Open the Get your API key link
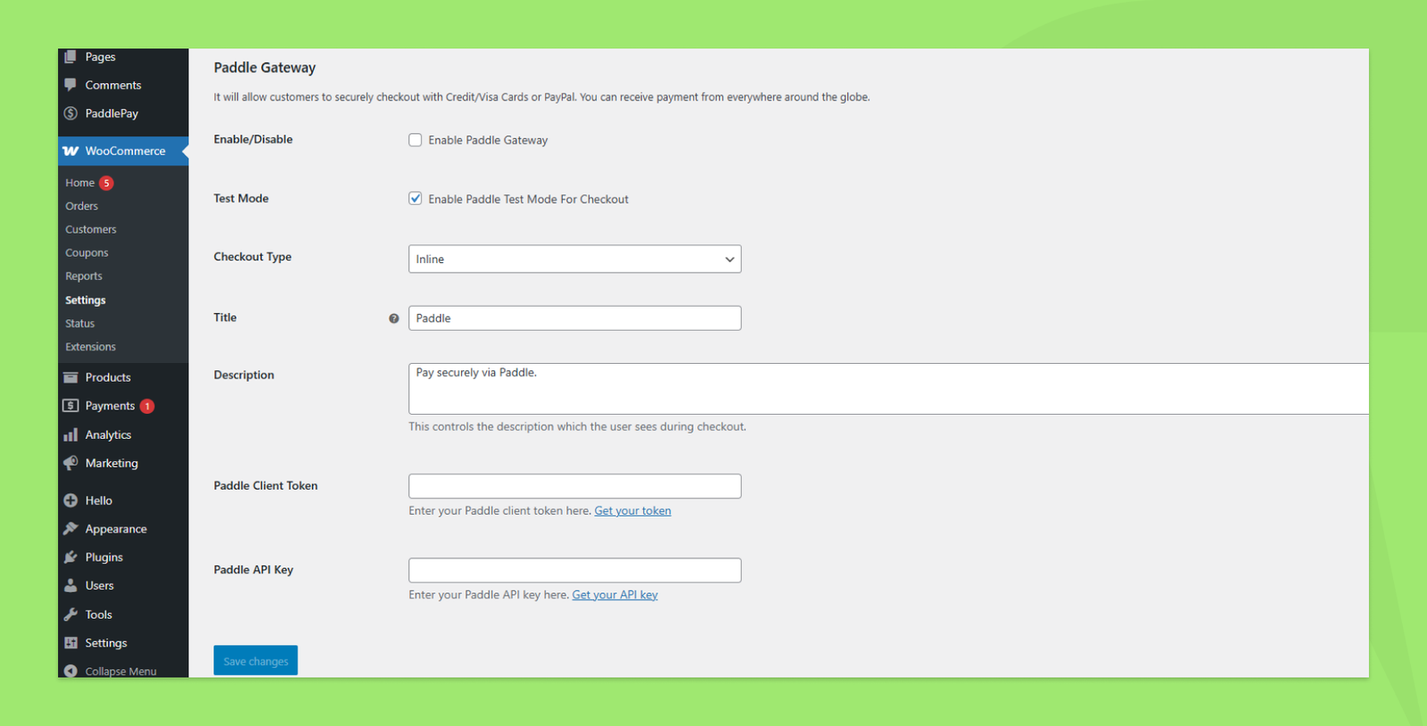This screenshot has height=726, width=1427. click(x=615, y=595)
